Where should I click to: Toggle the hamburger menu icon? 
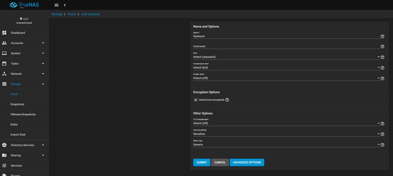point(56,5)
